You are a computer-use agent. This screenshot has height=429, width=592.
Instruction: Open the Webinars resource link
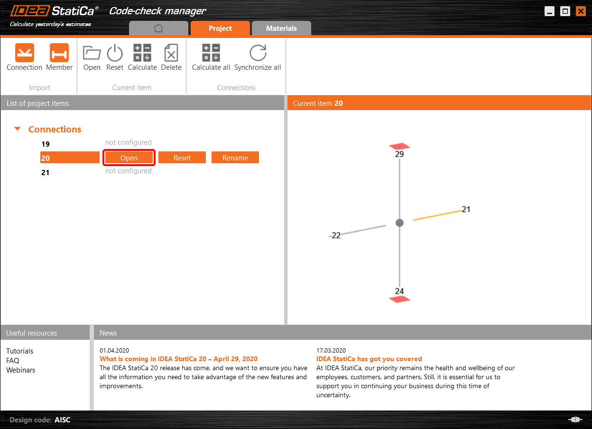point(21,370)
